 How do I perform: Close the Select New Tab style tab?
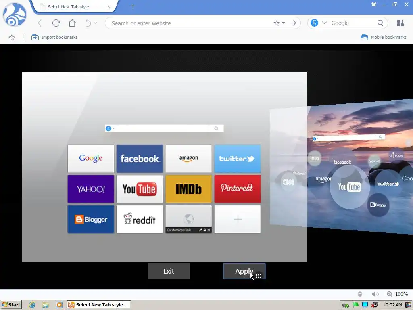pyautogui.click(x=109, y=7)
